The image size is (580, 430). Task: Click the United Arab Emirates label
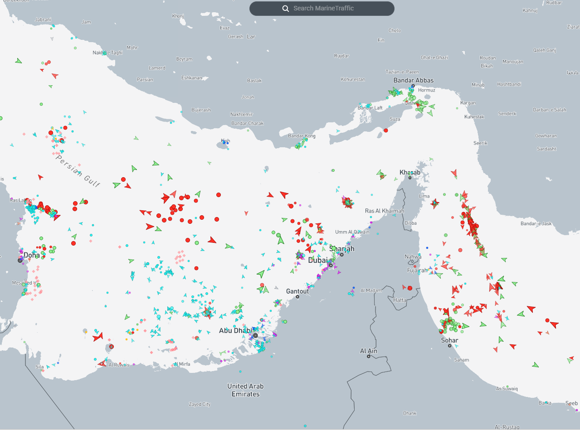click(x=246, y=390)
